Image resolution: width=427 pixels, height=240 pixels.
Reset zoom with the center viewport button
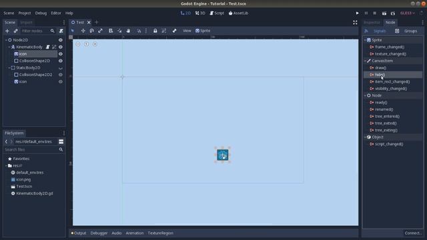point(86,44)
